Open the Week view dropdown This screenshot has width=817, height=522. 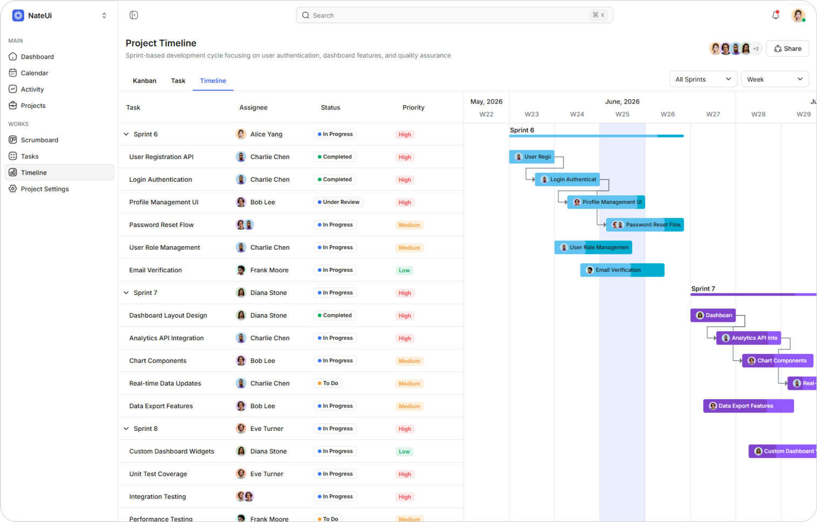(x=775, y=79)
